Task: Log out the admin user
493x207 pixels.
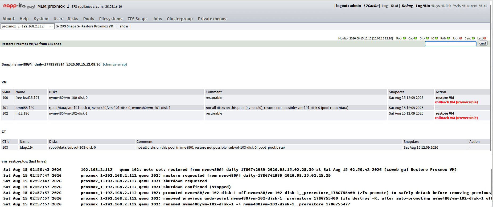Action: tap(348, 6)
